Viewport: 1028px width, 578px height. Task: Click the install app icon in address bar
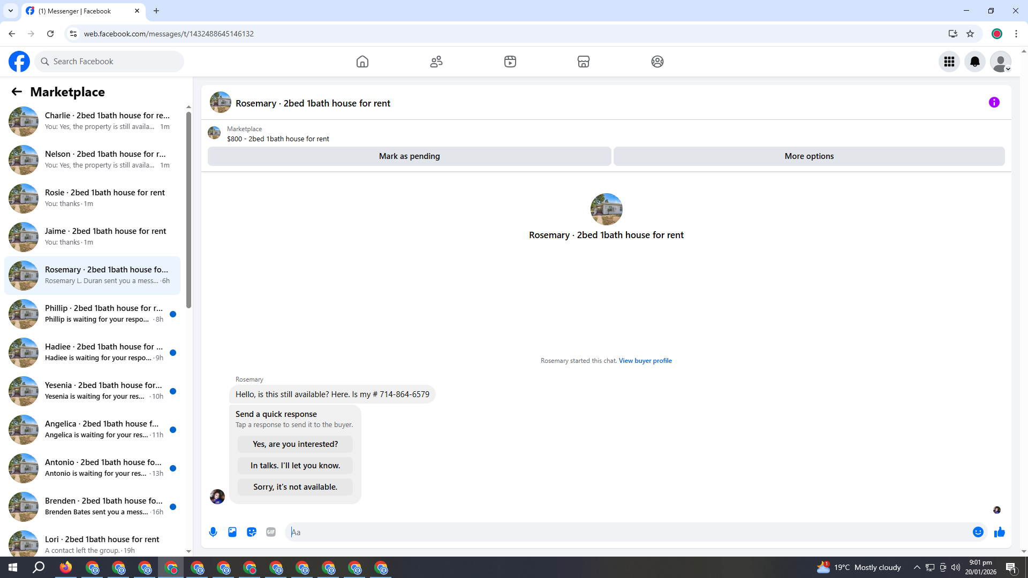[953, 34]
